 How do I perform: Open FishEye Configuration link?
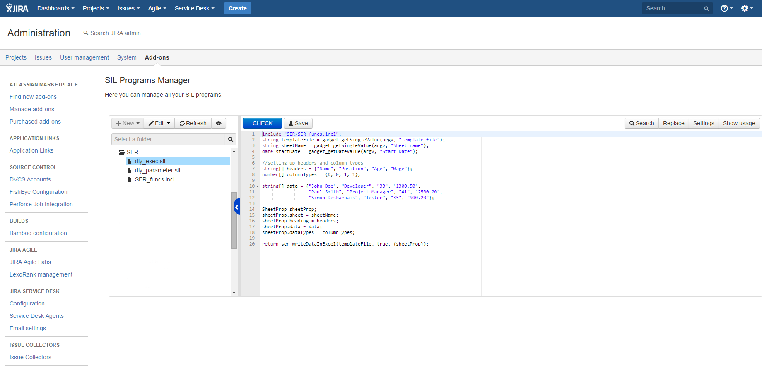[x=39, y=192]
